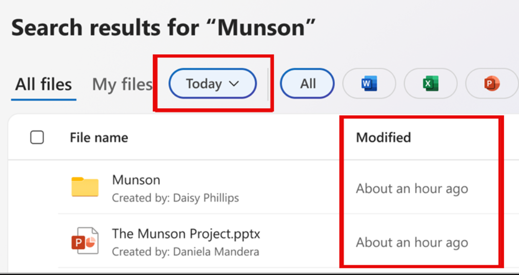Viewport: 519px width, 275px height.
Task: Sort by the File name column header
Action: point(99,137)
